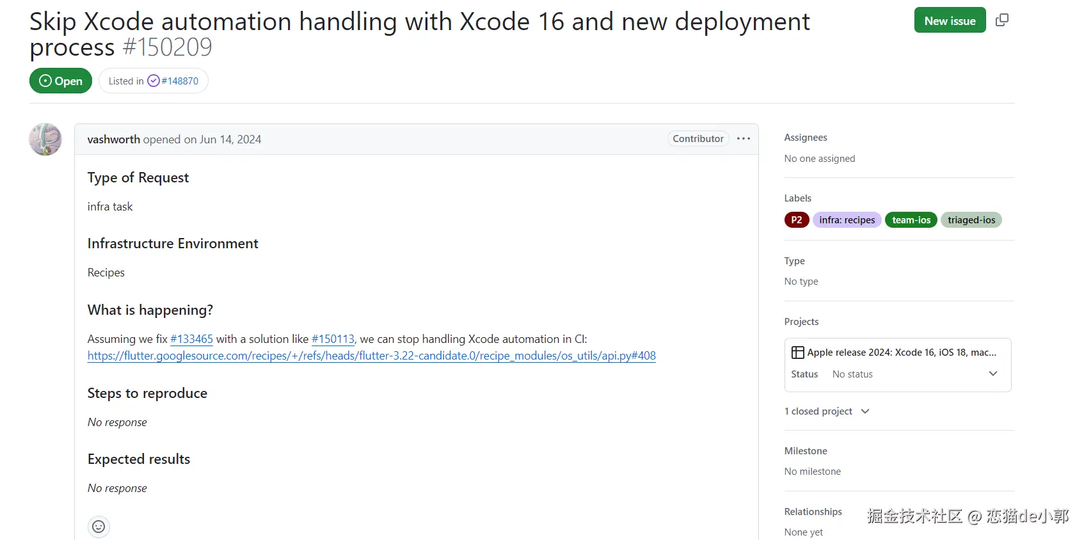Click the triaged-ios label

[971, 220]
